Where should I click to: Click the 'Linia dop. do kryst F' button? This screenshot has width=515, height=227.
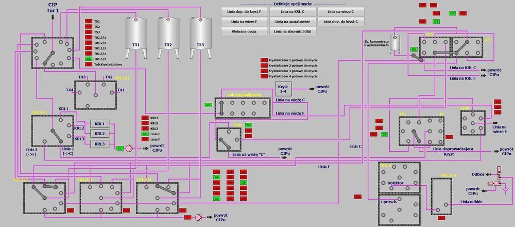244,11
